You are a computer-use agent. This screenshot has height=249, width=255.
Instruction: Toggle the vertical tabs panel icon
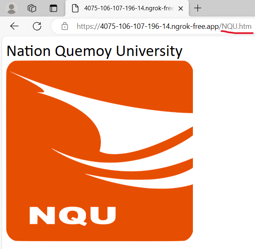(x=53, y=8)
